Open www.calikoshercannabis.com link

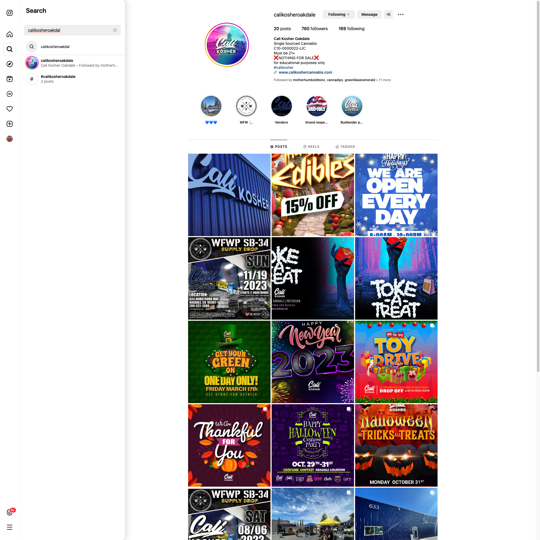tap(305, 72)
